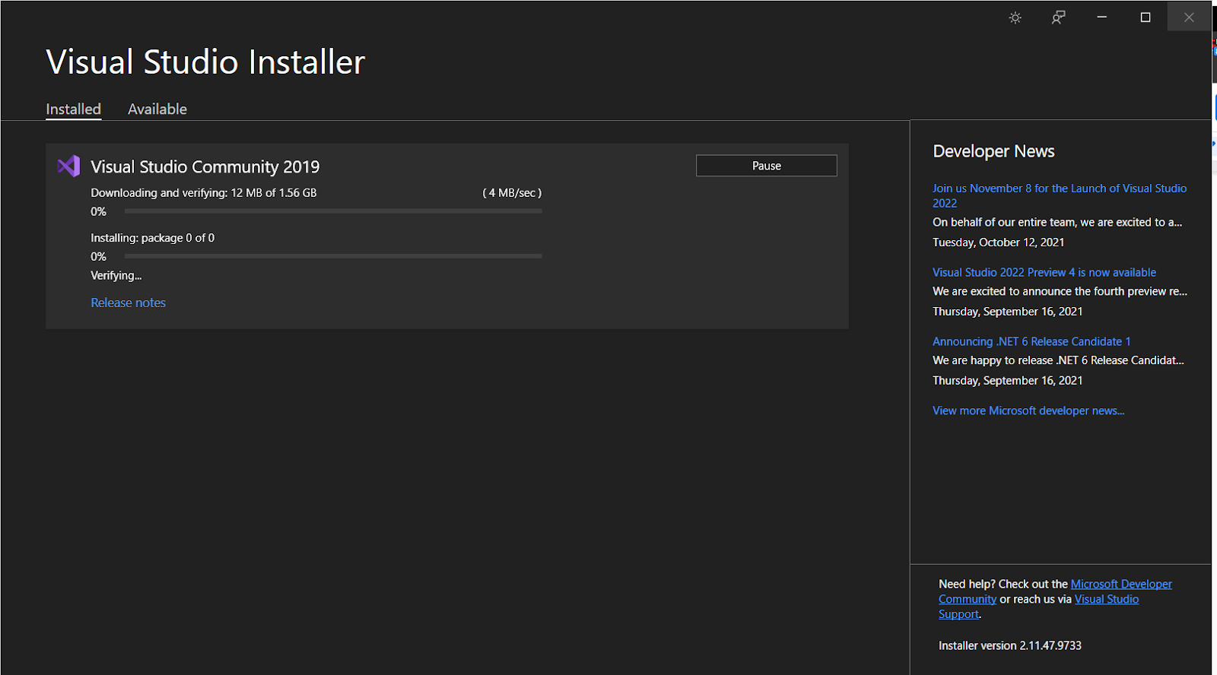Click the Developer News heading
Image resolution: width=1217 pixels, height=675 pixels.
[993, 151]
